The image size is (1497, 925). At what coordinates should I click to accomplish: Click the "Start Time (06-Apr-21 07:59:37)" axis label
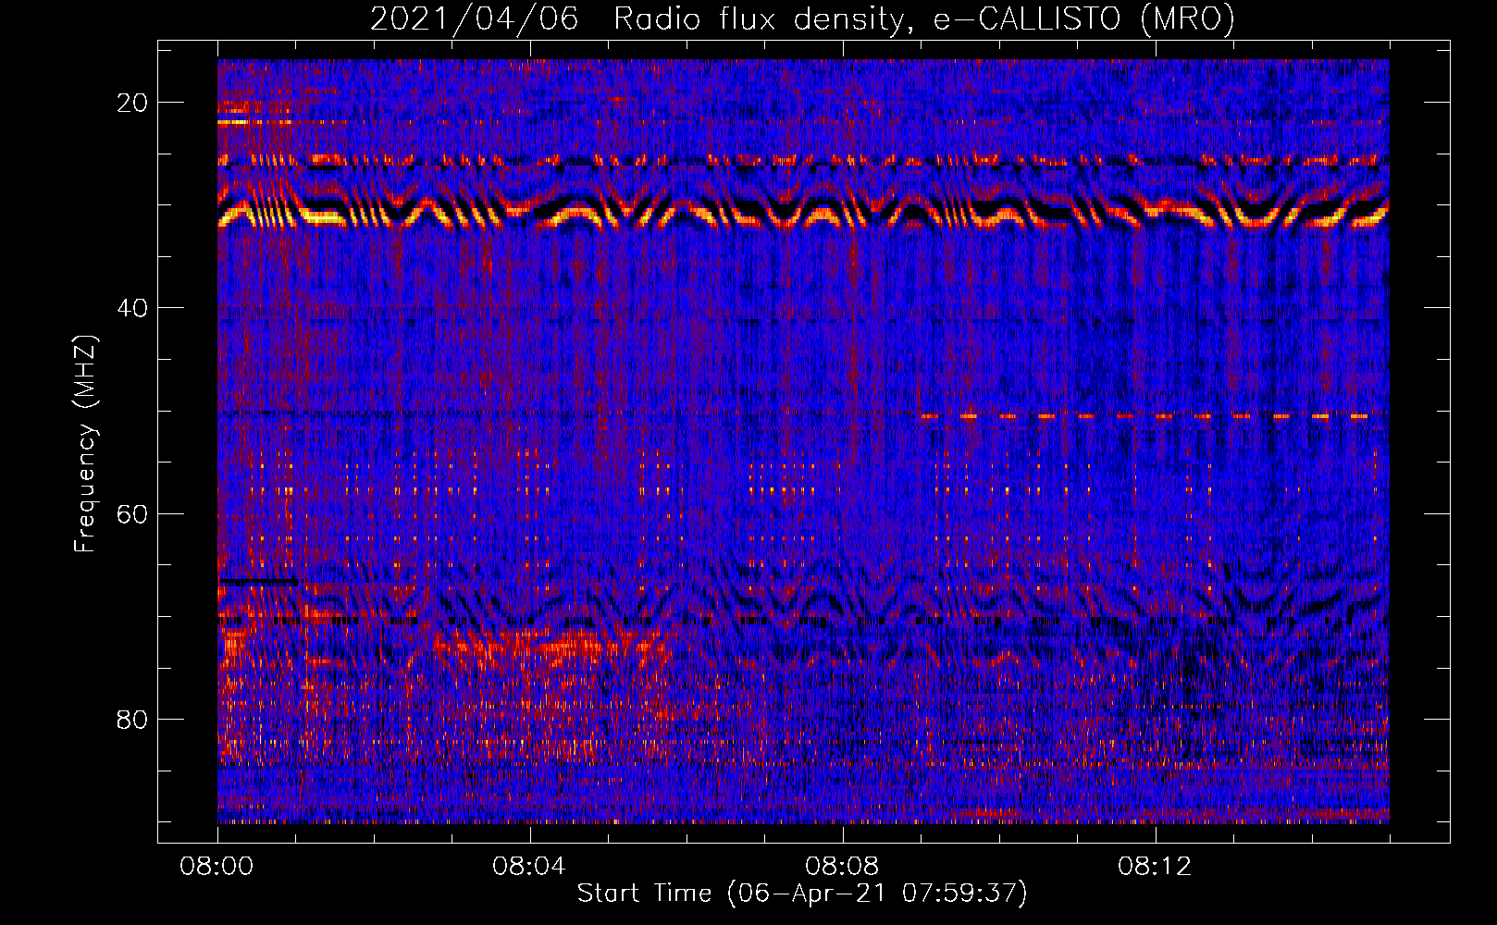point(802,894)
